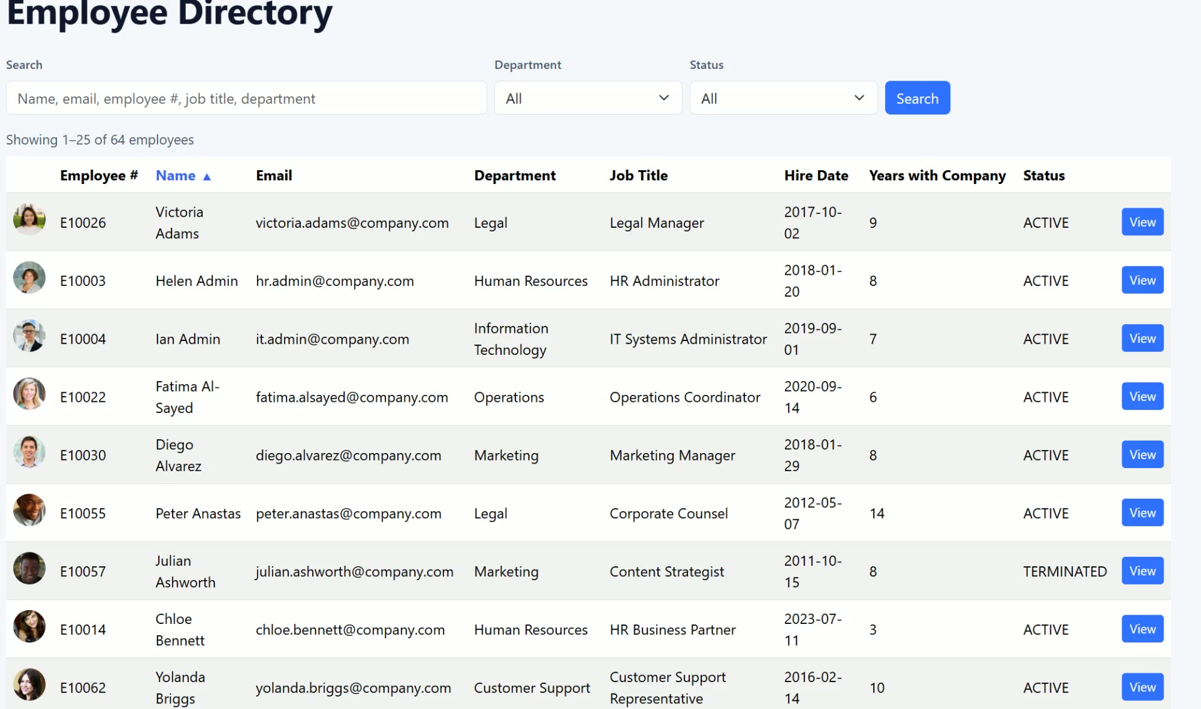
Task: Click Ian Admin's avatar image
Action: 29,335
